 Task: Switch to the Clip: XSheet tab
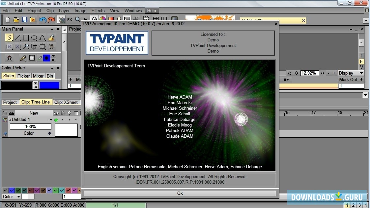coord(66,102)
